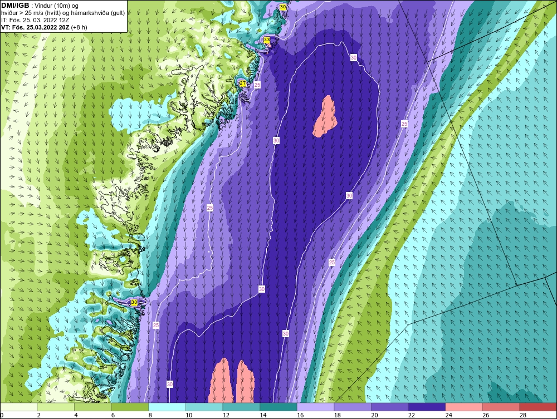The height and width of the screenshot is (419, 557).
Task: Pick the legend scale value "26"
Action: pyautogui.click(x=486, y=415)
